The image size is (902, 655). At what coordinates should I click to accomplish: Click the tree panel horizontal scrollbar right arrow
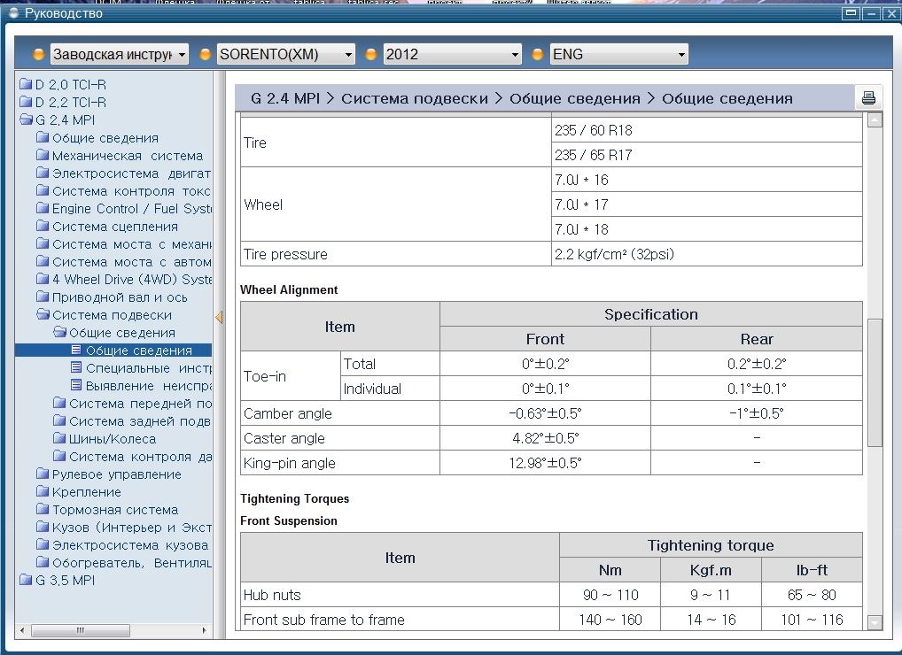point(205,631)
